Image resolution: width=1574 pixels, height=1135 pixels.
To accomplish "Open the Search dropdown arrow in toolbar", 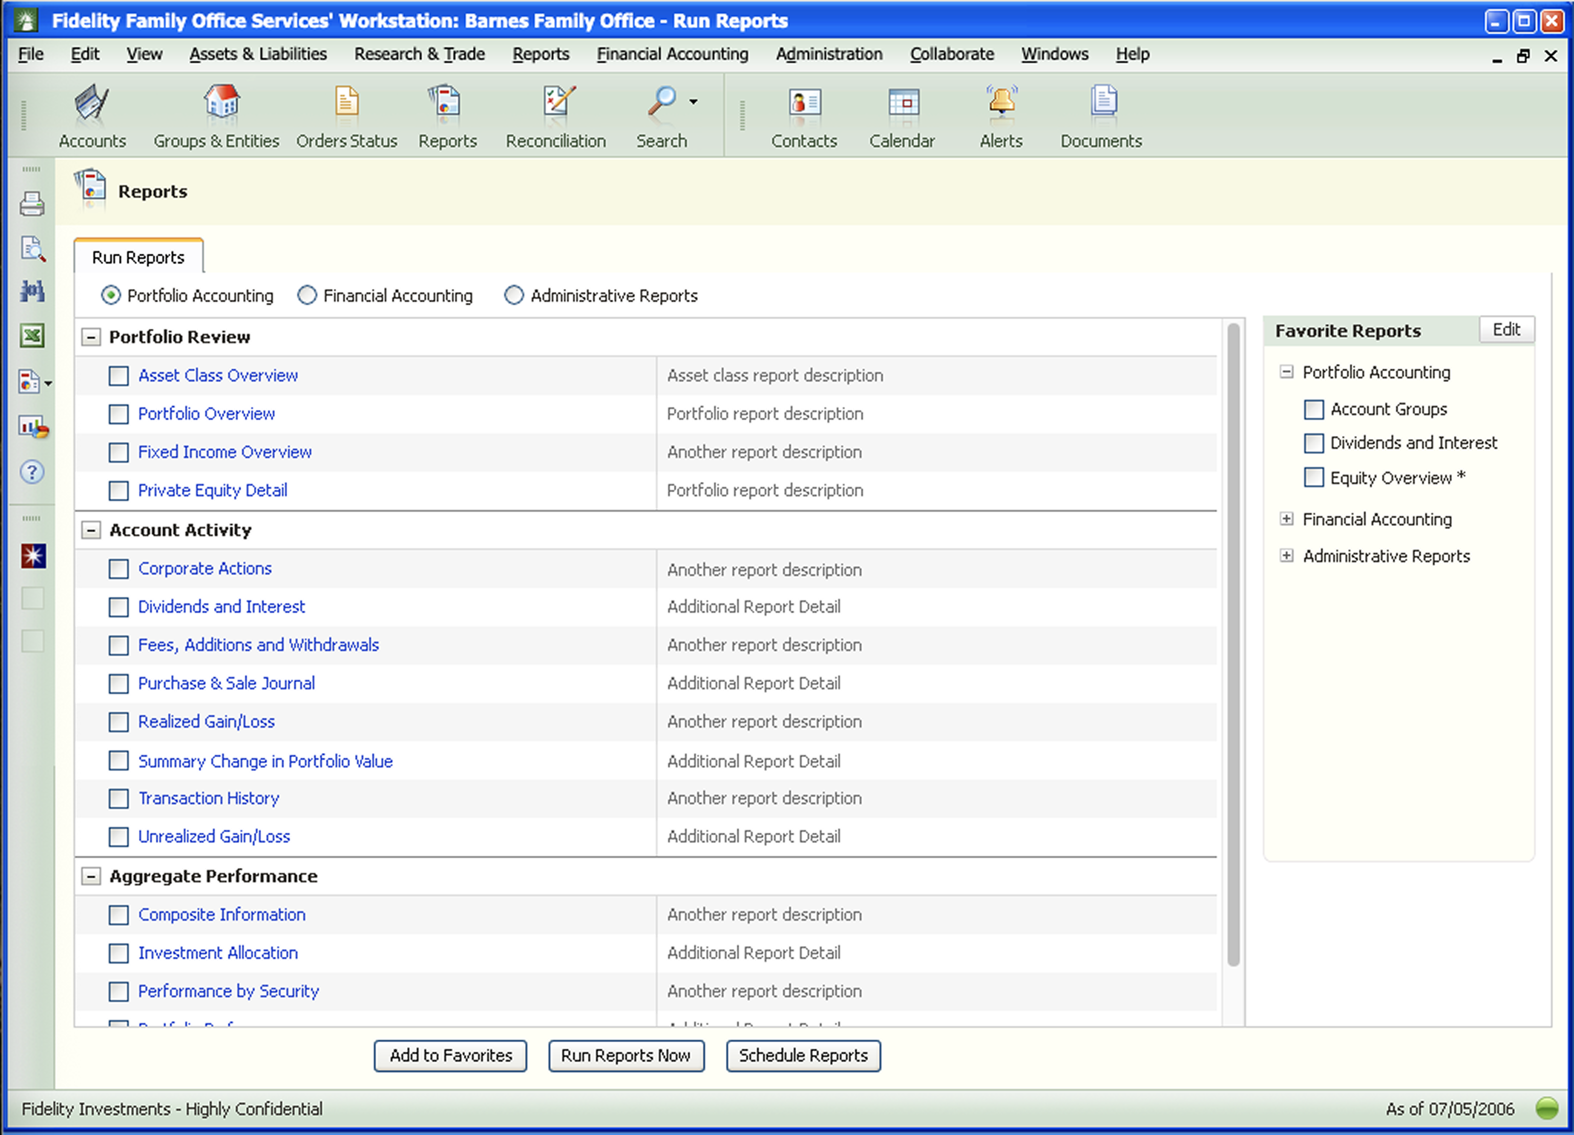I will pyautogui.click(x=693, y=102).
